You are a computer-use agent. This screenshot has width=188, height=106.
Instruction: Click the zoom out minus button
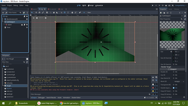pos(37,18)
